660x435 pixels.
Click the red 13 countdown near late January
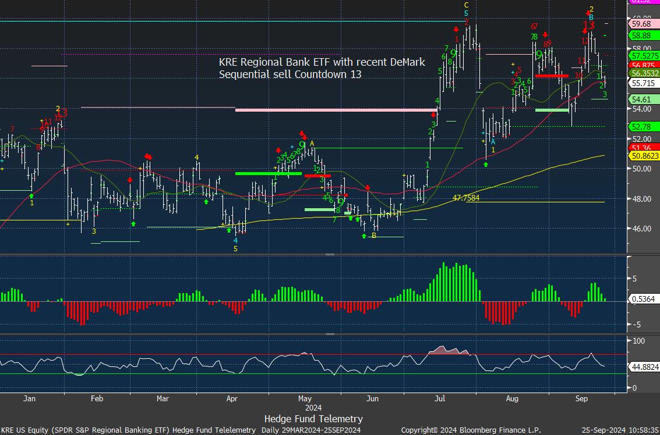point(62,113)
